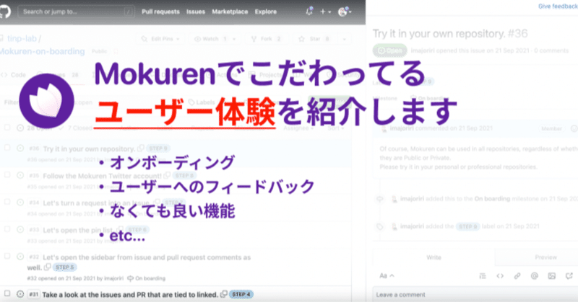Select the Write tab in the comment box
The height and width of the screenshot is (302, 578).
[x=434, y=257]
